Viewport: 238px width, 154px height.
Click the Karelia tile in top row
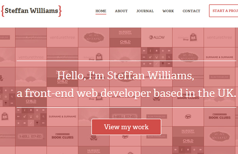point(31,37)
